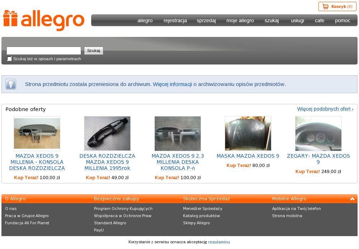
Task: Open 'Strona mobilna' footer link
Action: [x=287, y=216]
